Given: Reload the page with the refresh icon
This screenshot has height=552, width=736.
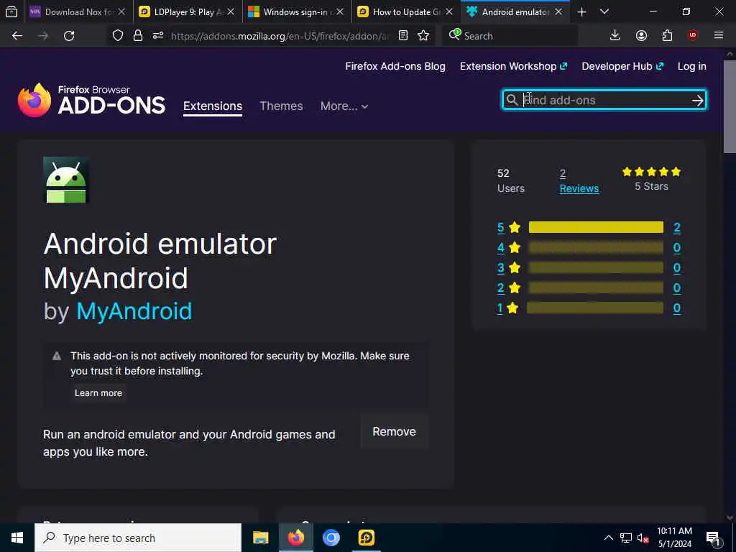Looking at the screenshot, I should pyautogui.click(x=69, y=36).
